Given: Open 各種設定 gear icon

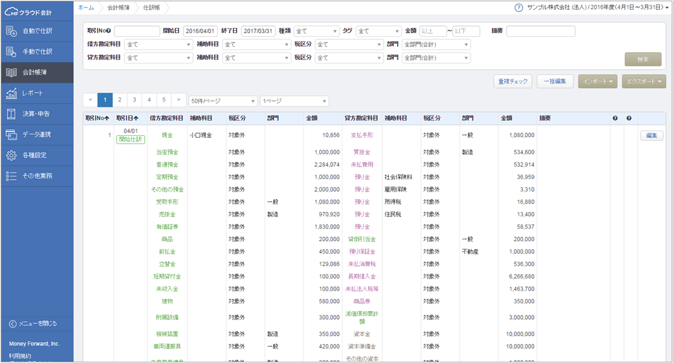Looking at the screenshot, I should pos(11,155).
